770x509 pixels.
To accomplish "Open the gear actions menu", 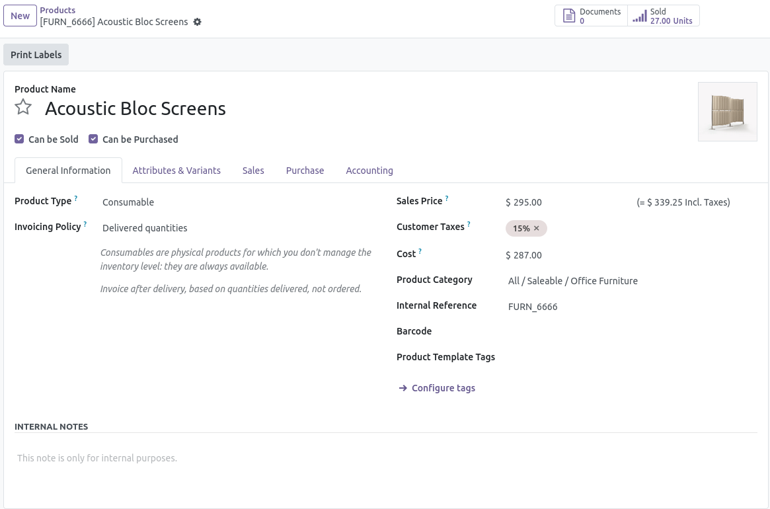I will coord(197,22).
